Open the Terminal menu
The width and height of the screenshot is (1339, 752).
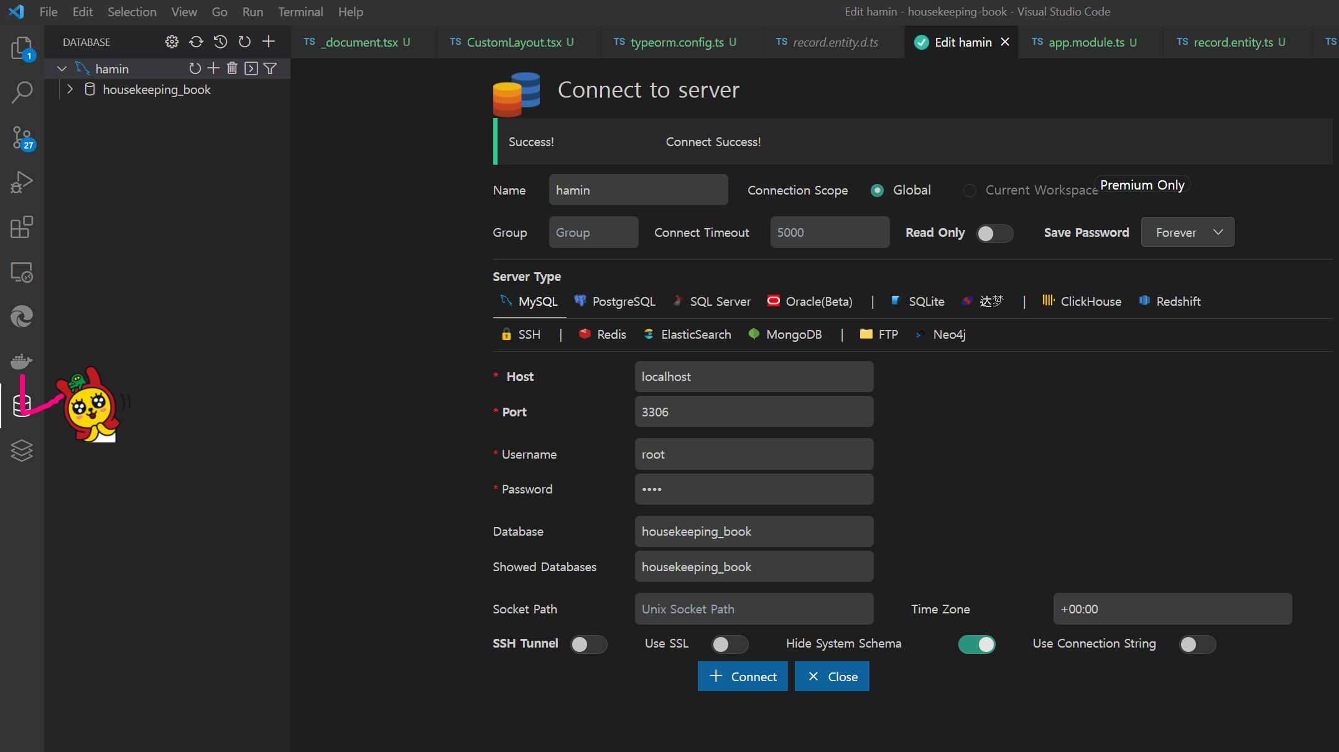[300, 12]
